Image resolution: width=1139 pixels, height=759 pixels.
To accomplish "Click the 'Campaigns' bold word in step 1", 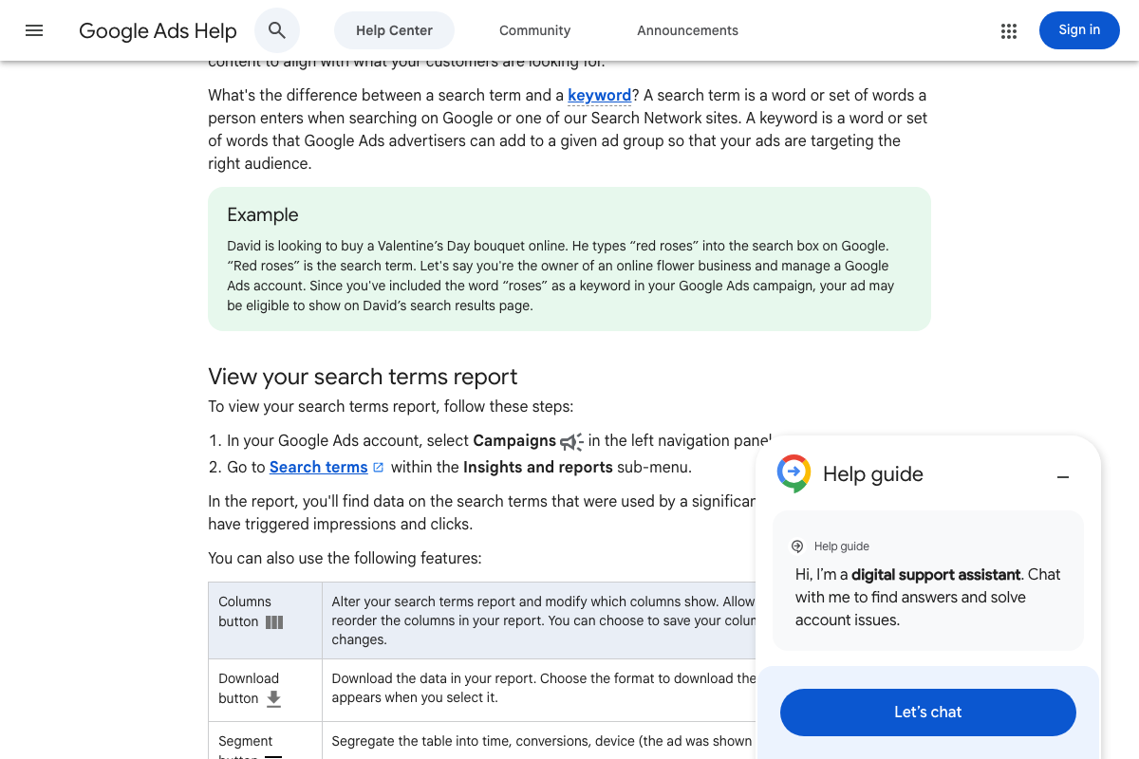I will [x=514, y=440].
